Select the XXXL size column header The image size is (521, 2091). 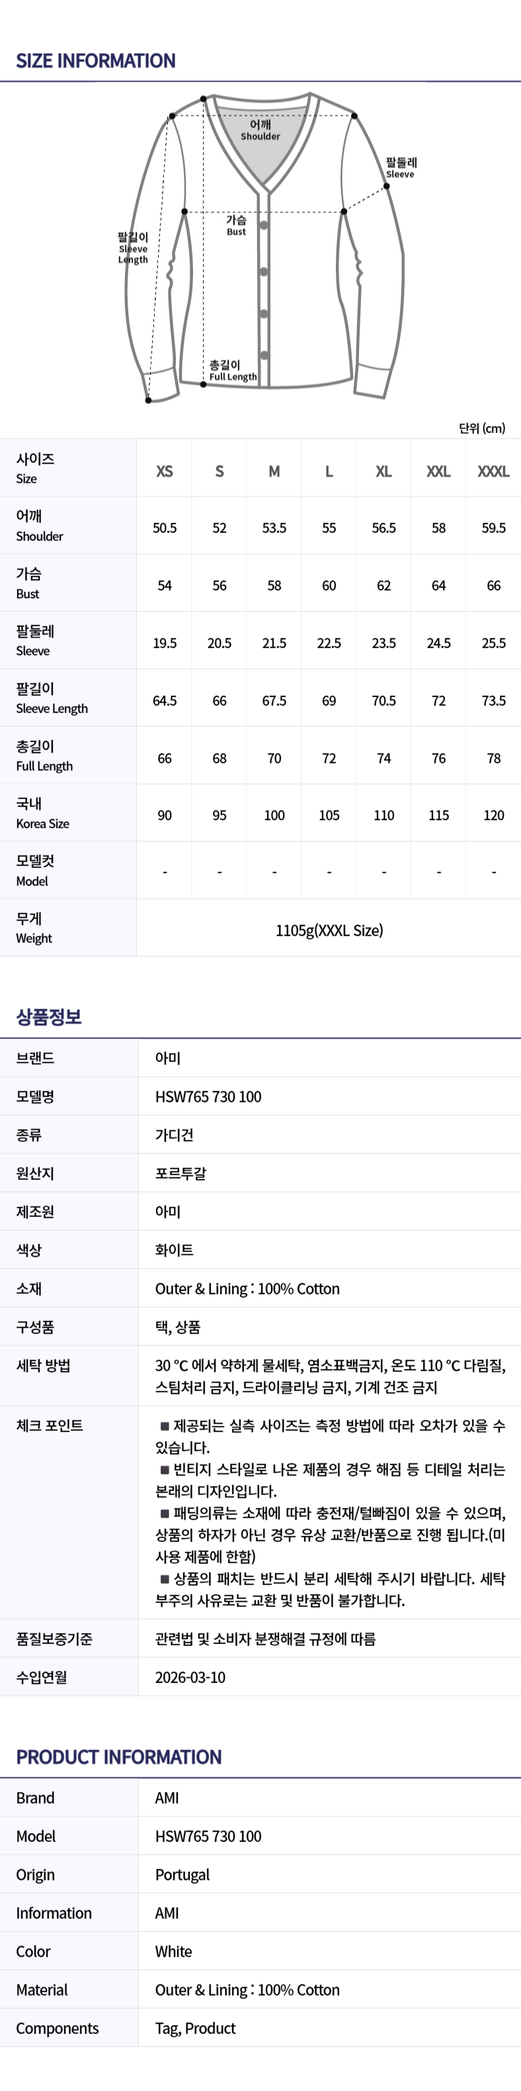point(493,471)
